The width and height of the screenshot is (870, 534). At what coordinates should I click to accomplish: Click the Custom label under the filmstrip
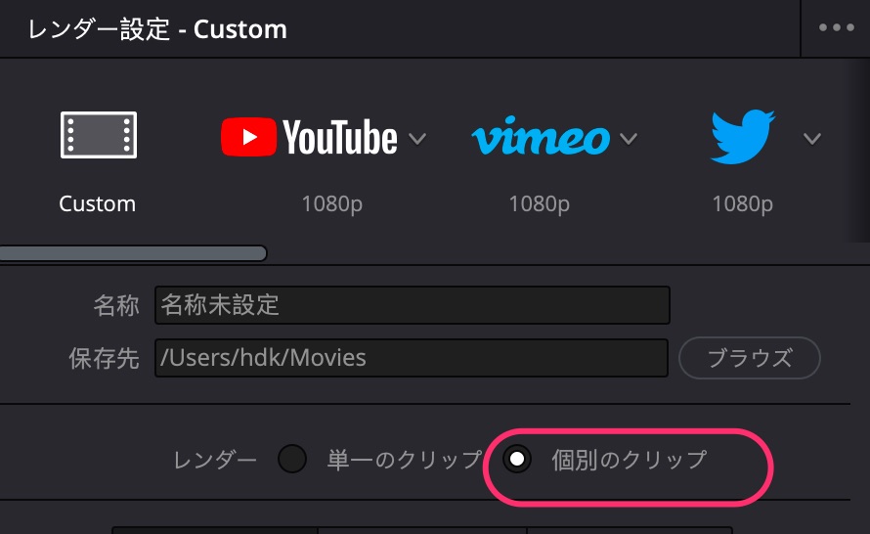(x=98, y=203)
